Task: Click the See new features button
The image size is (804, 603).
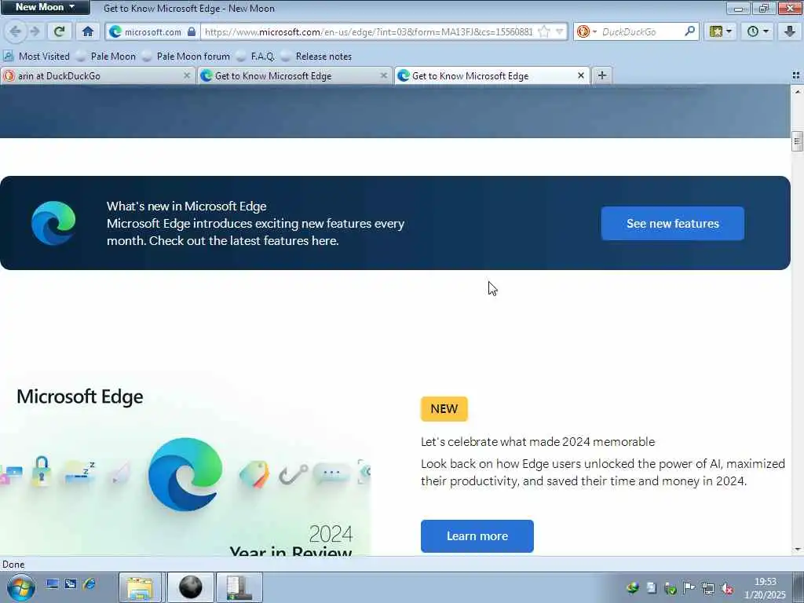Action: [673, 224]
